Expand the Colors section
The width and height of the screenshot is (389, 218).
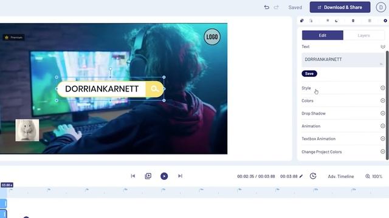[343, 101]
